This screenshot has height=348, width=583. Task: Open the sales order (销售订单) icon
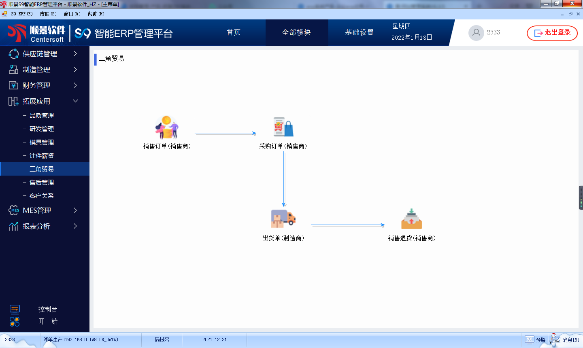(x=167, y=127)
